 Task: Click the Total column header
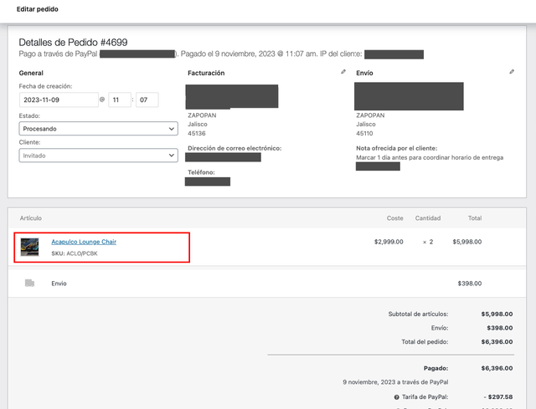coord(475,218)
